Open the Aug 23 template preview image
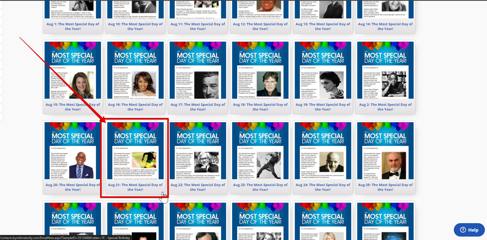 pyautogui.click(x=260, y=151)
